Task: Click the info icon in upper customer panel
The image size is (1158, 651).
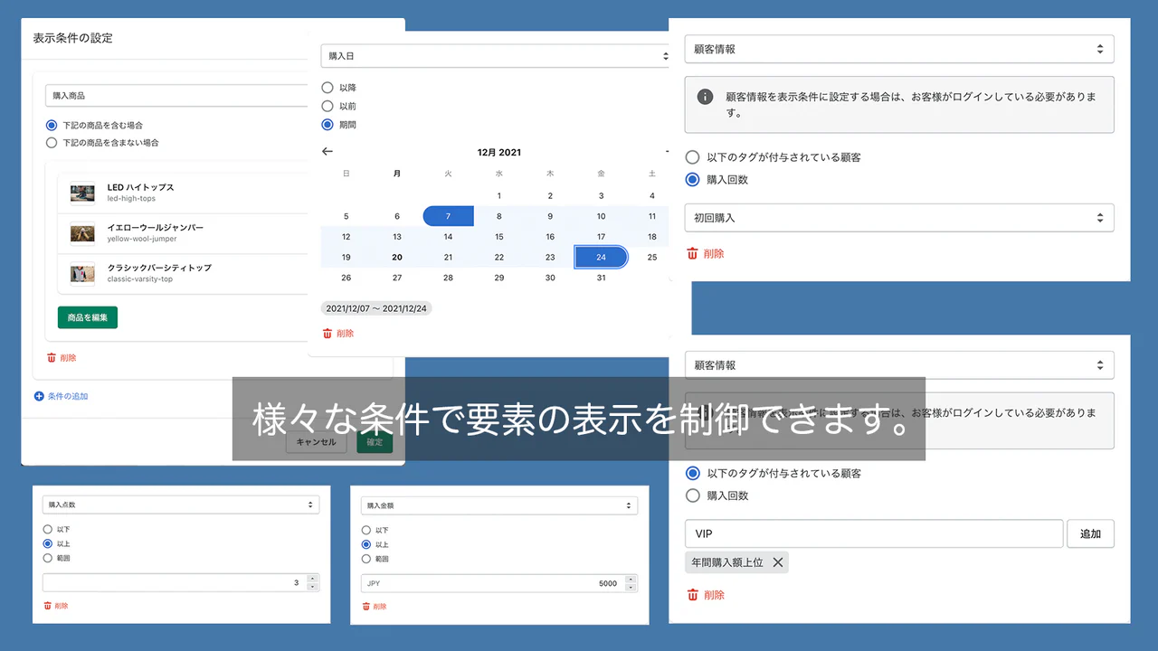Action: tap(706, 97)
